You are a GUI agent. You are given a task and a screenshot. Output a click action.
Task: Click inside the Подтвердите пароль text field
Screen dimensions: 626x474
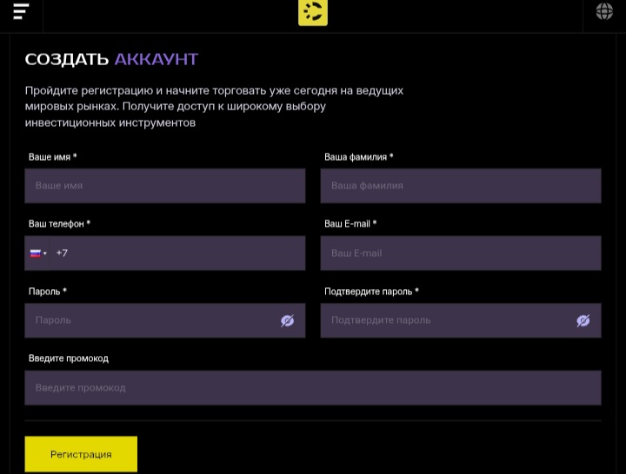443,321
